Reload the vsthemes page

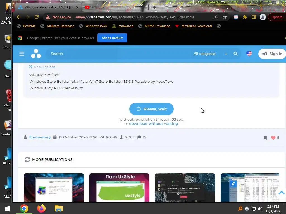(x=37, y=17)
